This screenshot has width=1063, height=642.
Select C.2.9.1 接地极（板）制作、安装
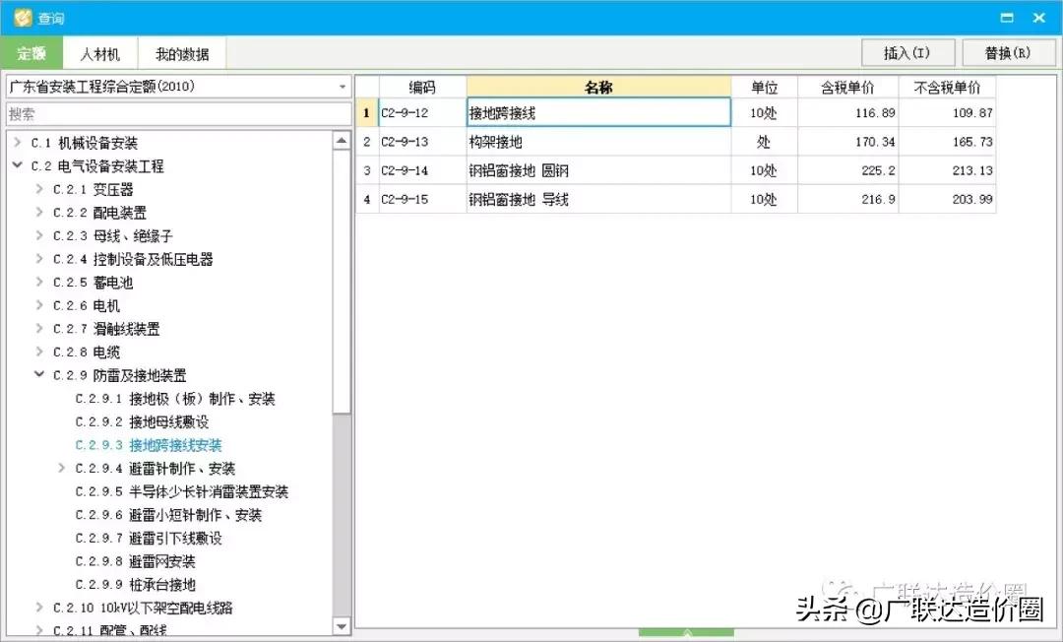[x=175, y=399]
